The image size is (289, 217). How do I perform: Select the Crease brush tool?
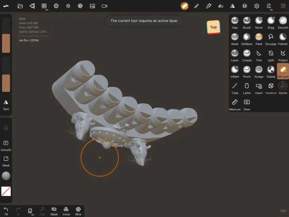(246, 55)
